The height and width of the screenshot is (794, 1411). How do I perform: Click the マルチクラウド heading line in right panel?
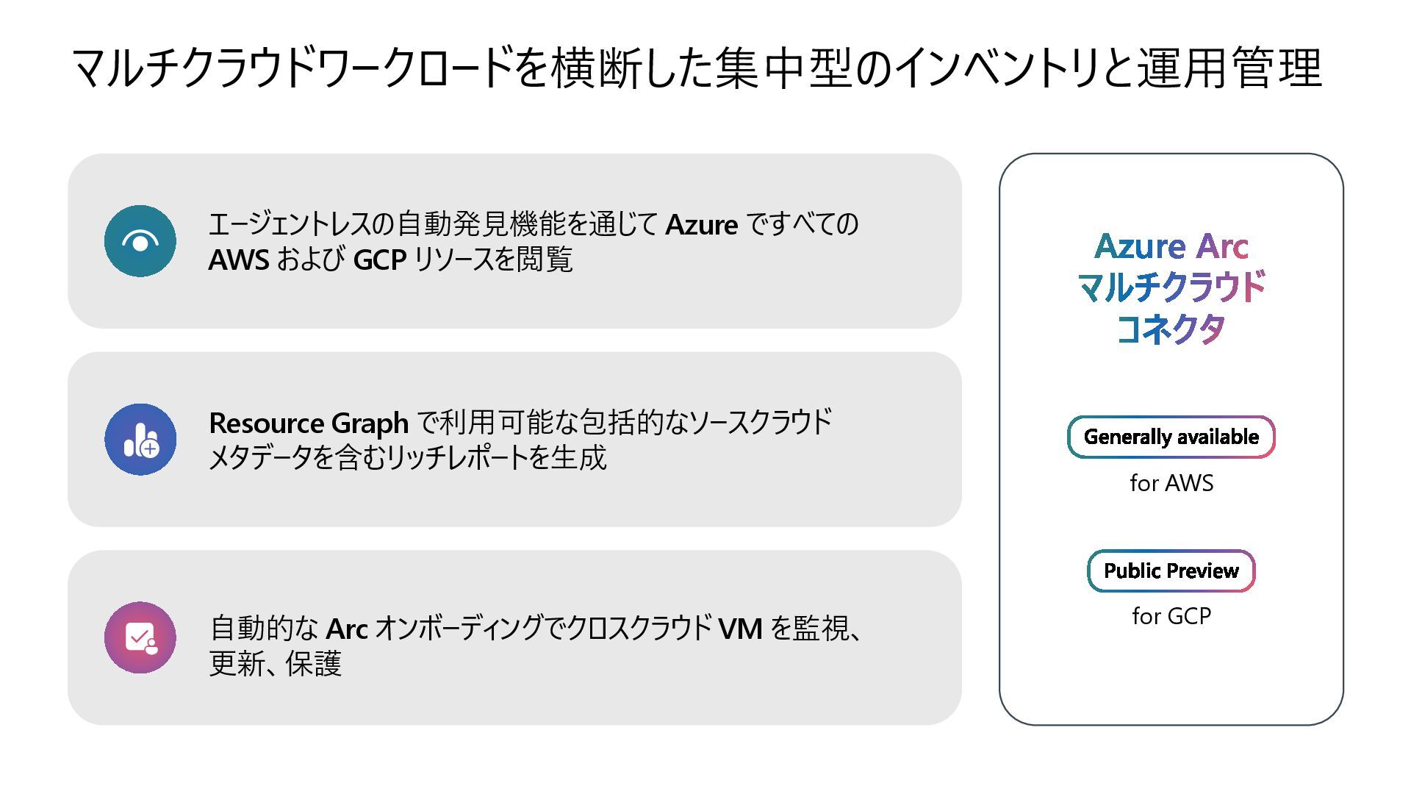coord(1171,287)
